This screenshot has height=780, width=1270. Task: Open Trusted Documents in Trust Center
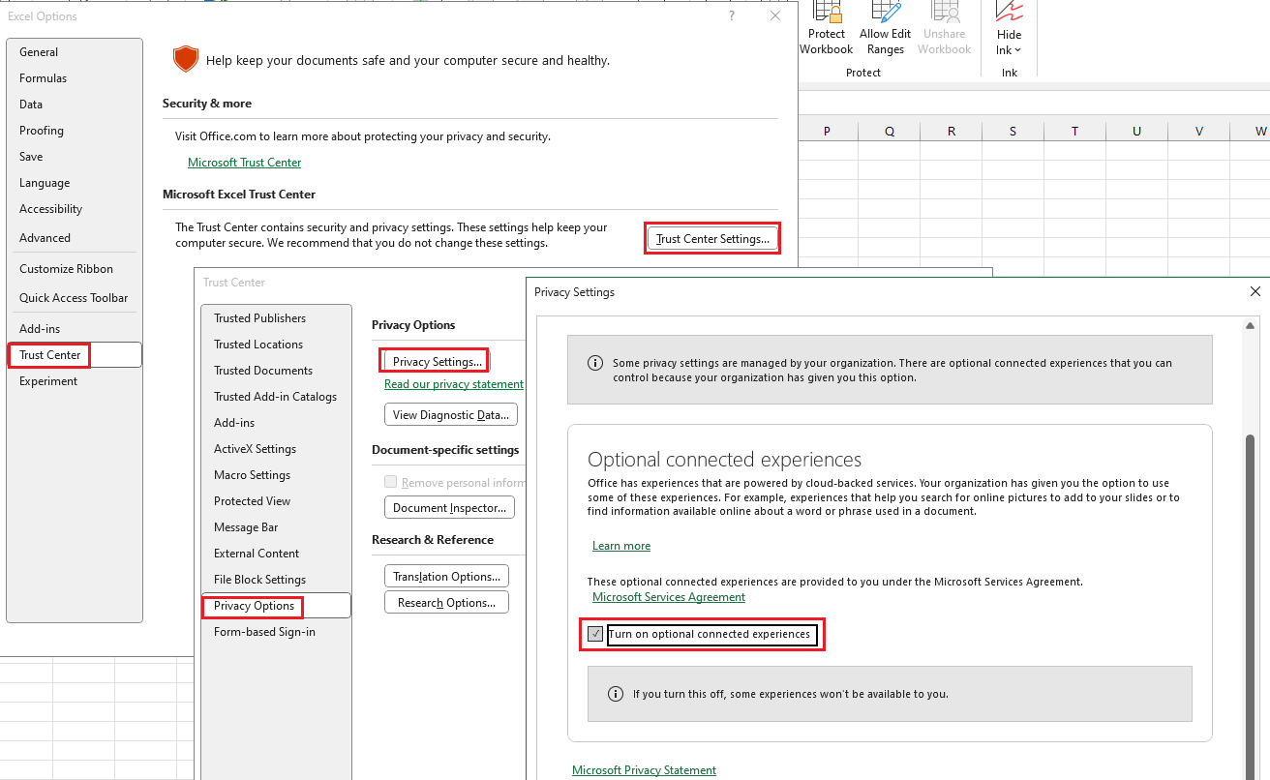click(x=276, y=371)
